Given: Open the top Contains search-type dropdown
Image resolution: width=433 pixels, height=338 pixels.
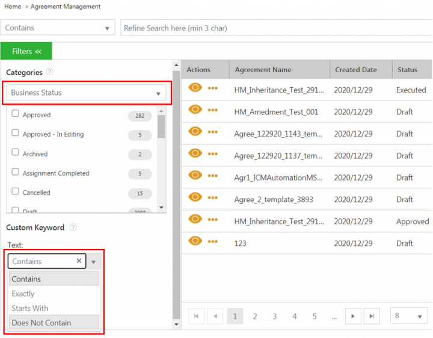Looking at the screenshot, I should (58, 28).
